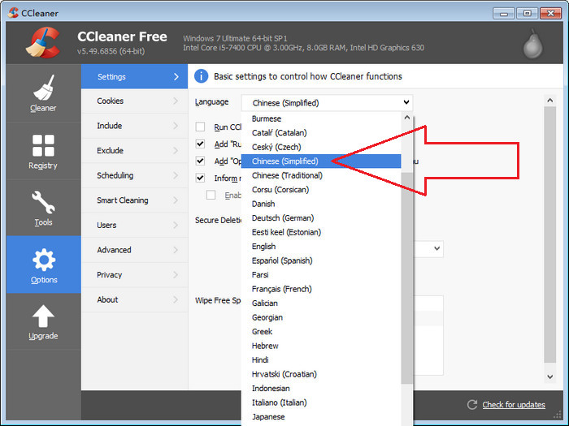
Task: Open the Registry section
Action: (x=43, y=151)
